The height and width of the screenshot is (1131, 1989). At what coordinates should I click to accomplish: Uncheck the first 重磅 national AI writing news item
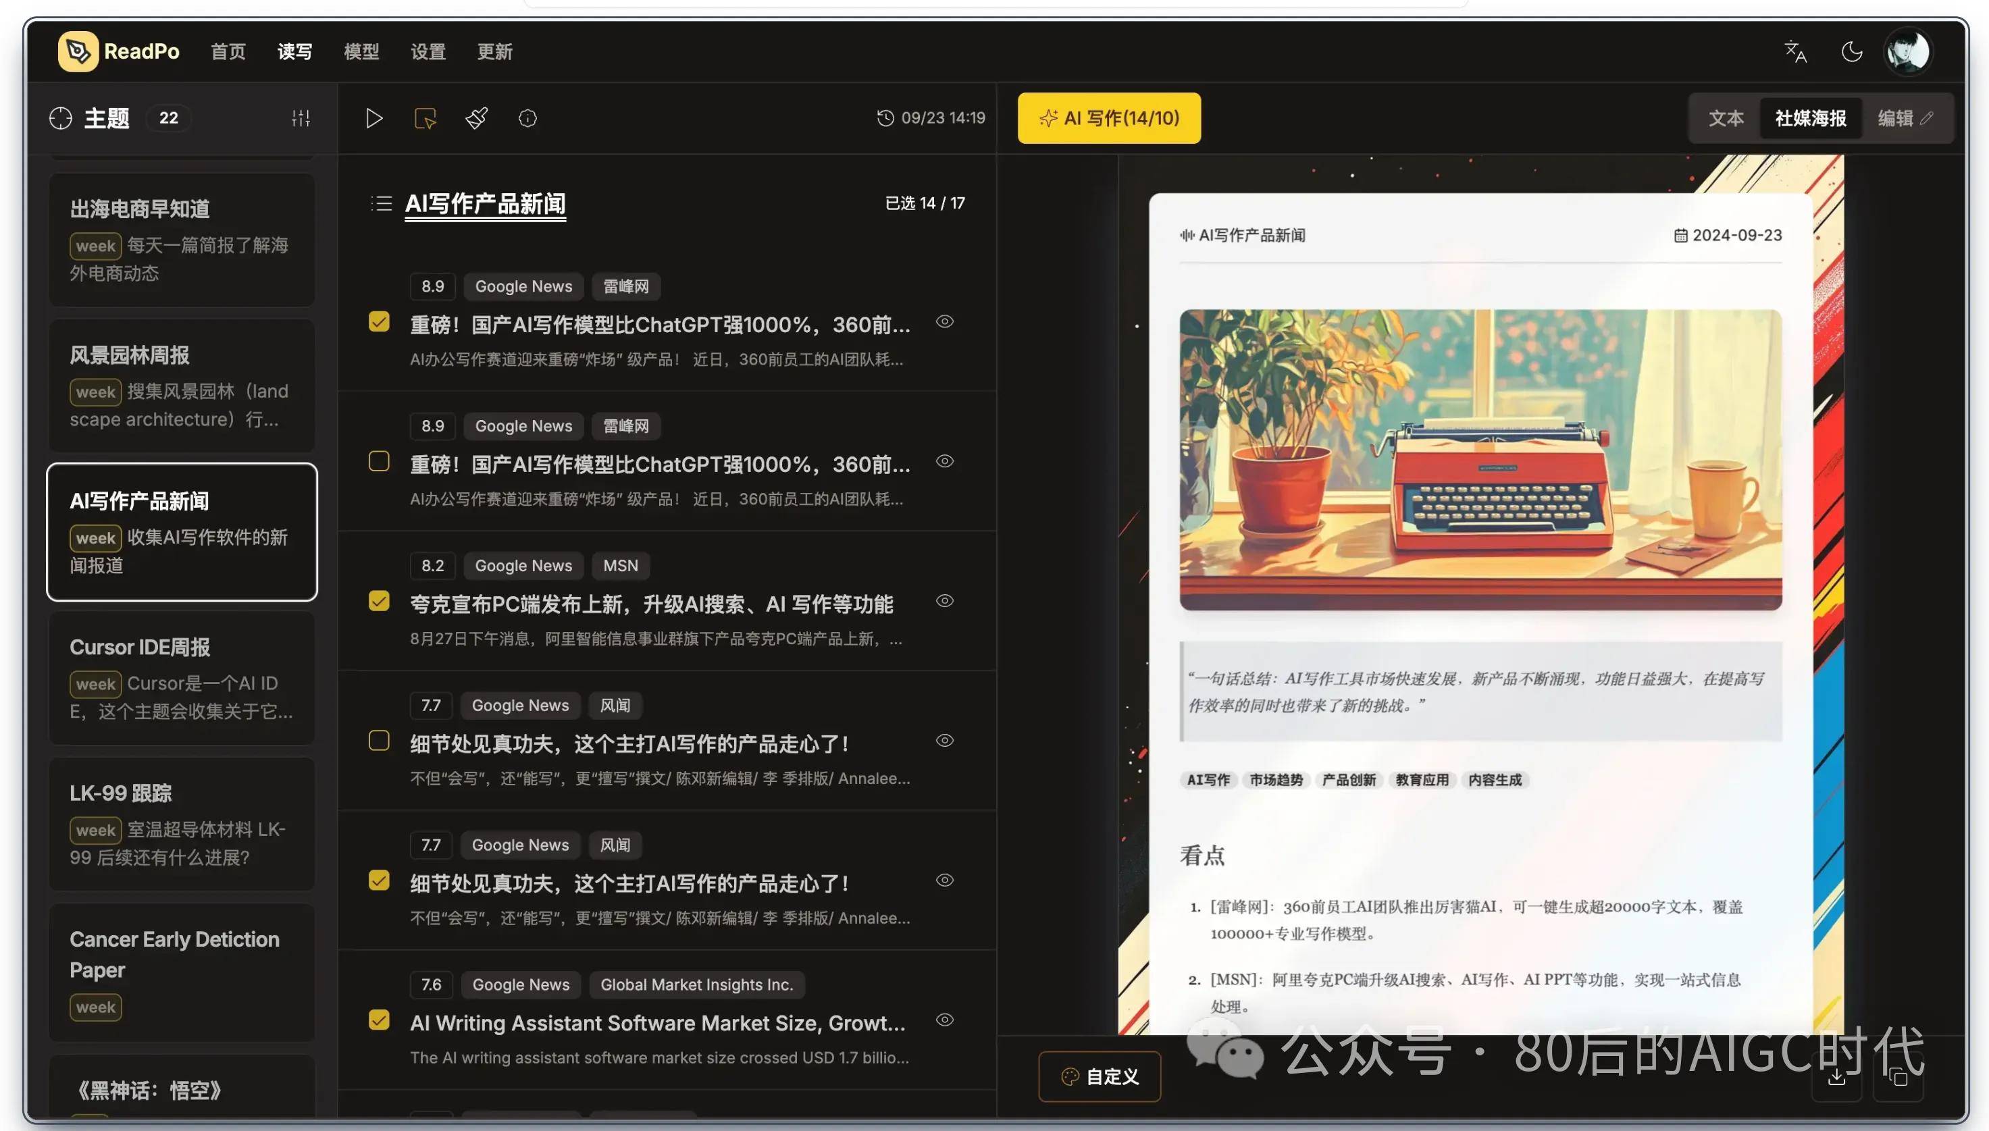[x=379, y=321]
